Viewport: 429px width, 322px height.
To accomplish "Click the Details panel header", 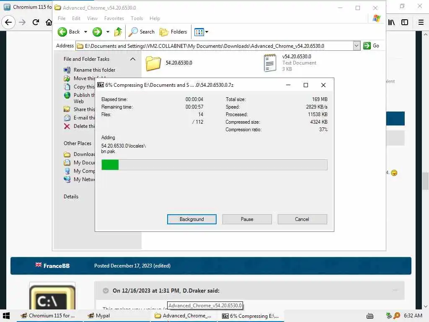I will pyautogui.click(x=71, y=197).
